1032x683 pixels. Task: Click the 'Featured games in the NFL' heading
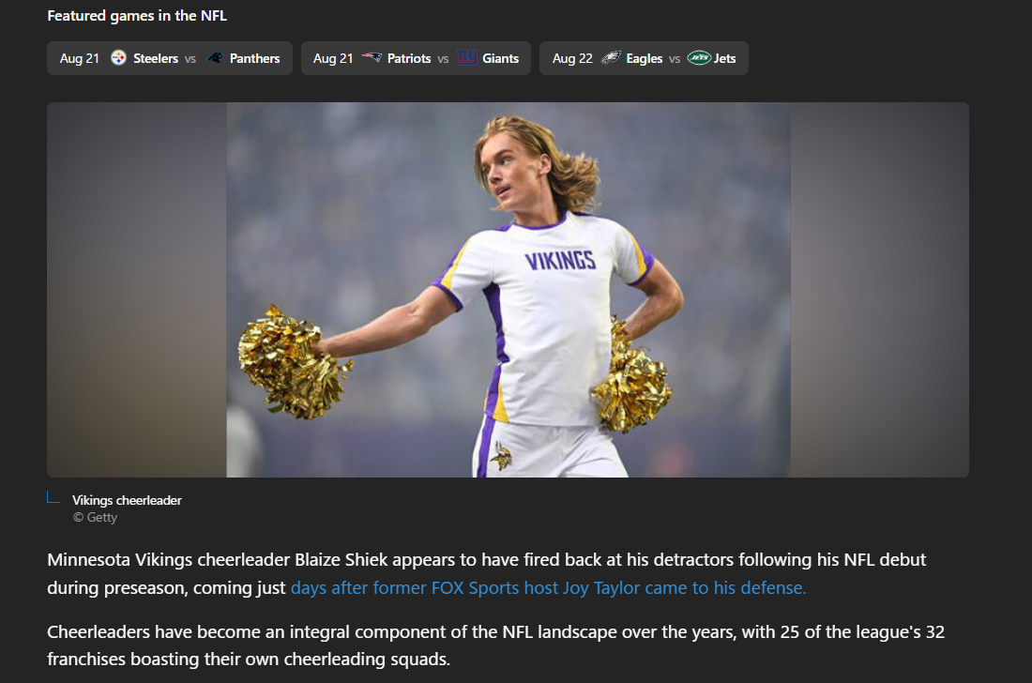[137, 16]
